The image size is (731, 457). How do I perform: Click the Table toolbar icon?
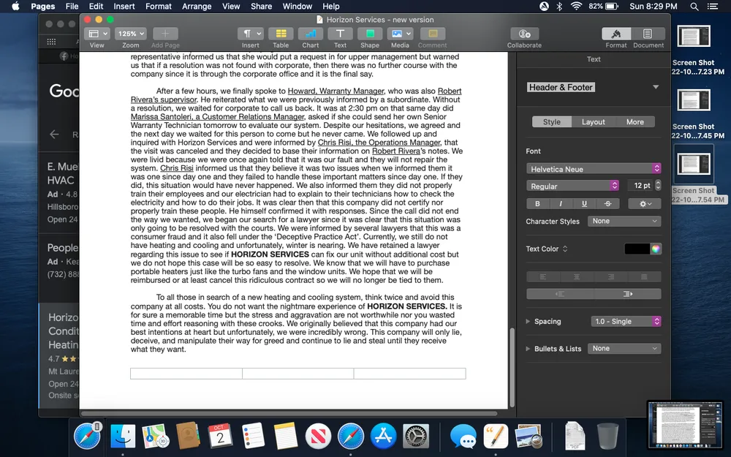pos(281,34)
